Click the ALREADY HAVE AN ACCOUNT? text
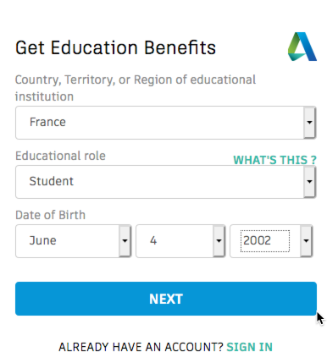 (x=141, y=347)
